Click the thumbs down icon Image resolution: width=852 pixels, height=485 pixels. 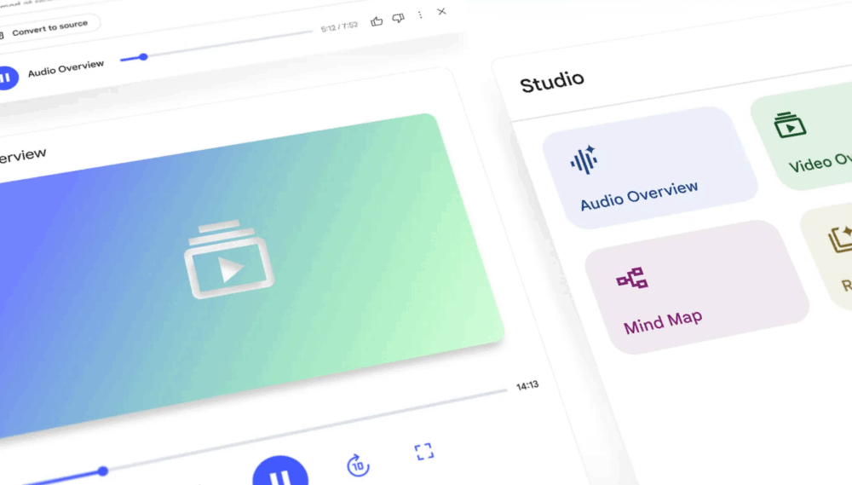coord(398,19)
